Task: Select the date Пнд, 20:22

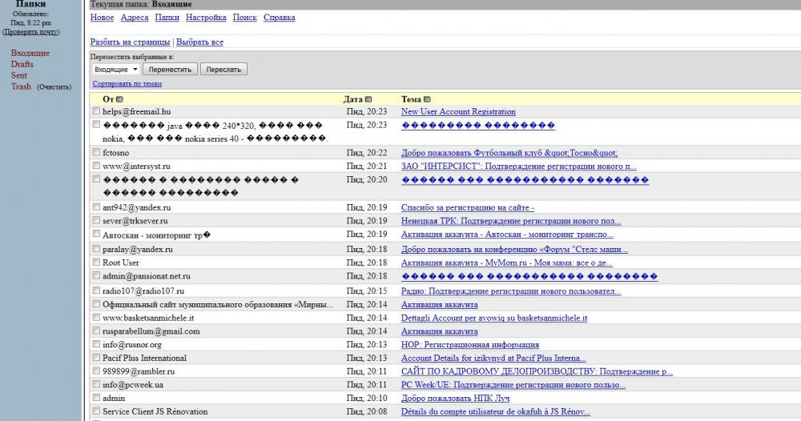Action: (x=367, y=153)
